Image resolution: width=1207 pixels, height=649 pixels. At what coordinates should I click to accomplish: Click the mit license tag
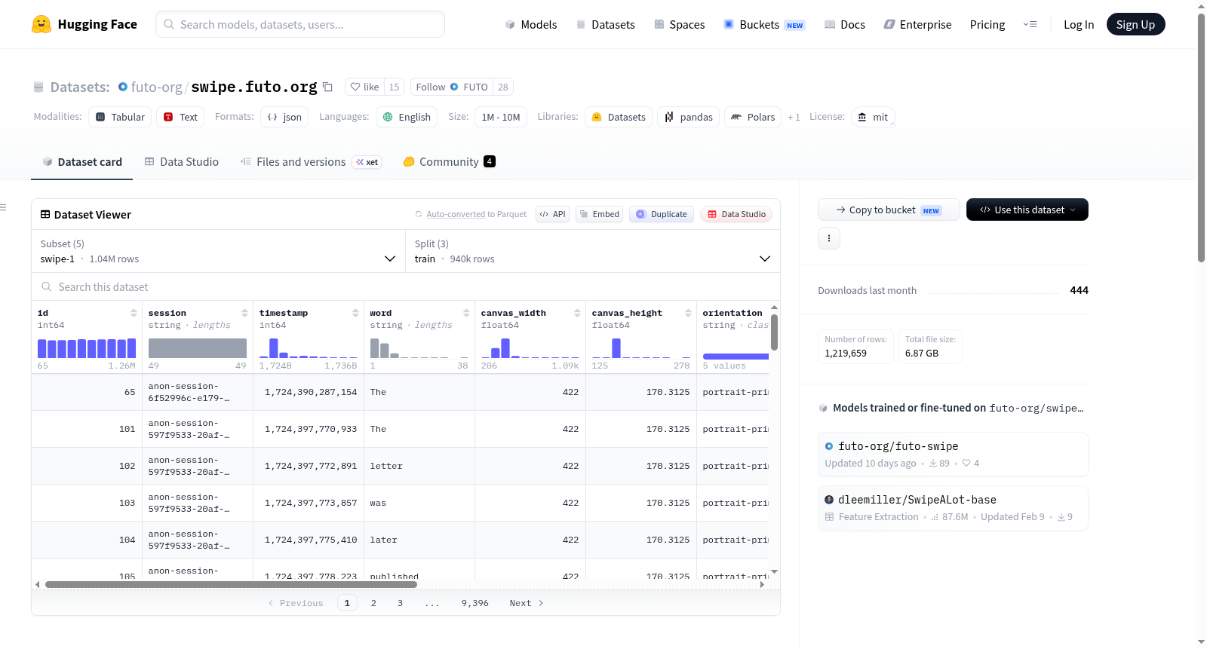[x=873, y=117]
